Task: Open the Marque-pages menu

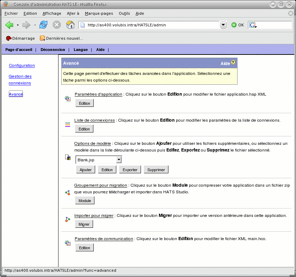Action: coord(99,13)
